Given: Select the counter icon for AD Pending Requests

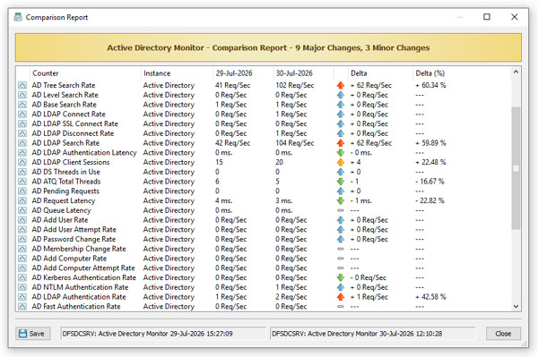Looking at the screenshot, I should (22, 191).
